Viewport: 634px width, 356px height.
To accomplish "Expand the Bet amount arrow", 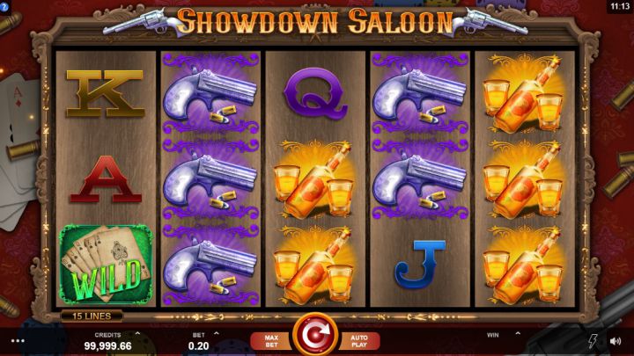I will [x=217, y=334].
